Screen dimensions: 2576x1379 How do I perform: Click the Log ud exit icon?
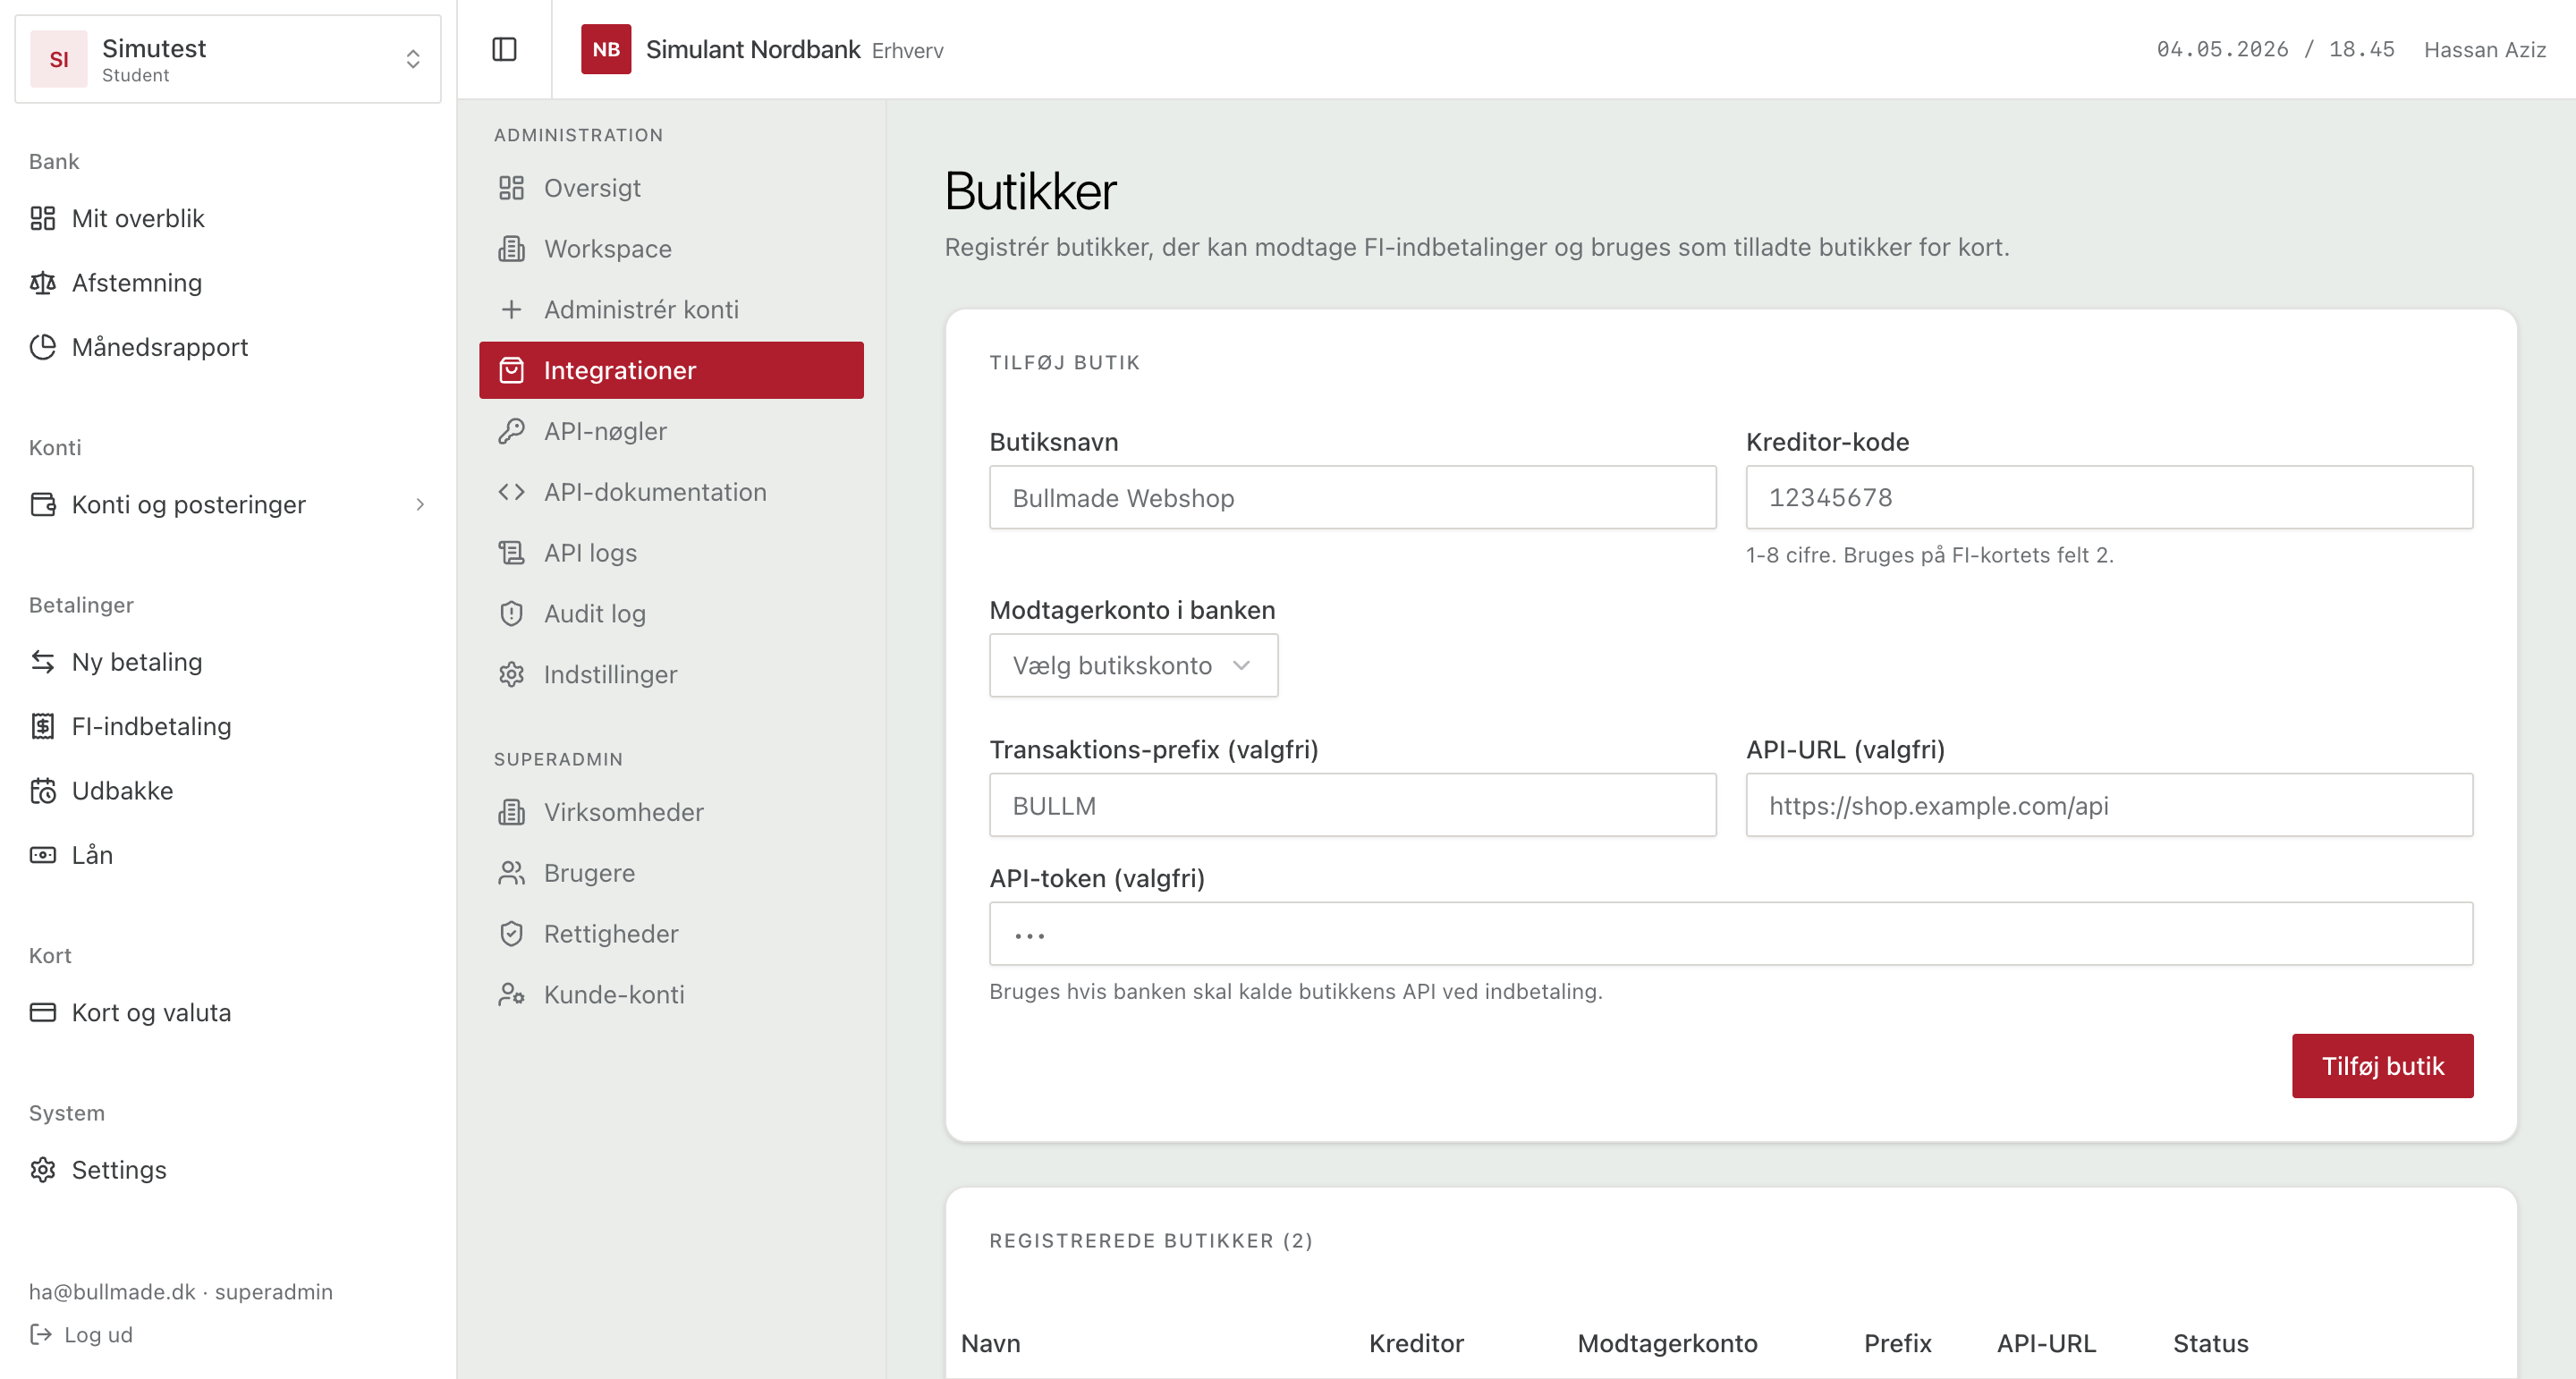point(40,1334)
